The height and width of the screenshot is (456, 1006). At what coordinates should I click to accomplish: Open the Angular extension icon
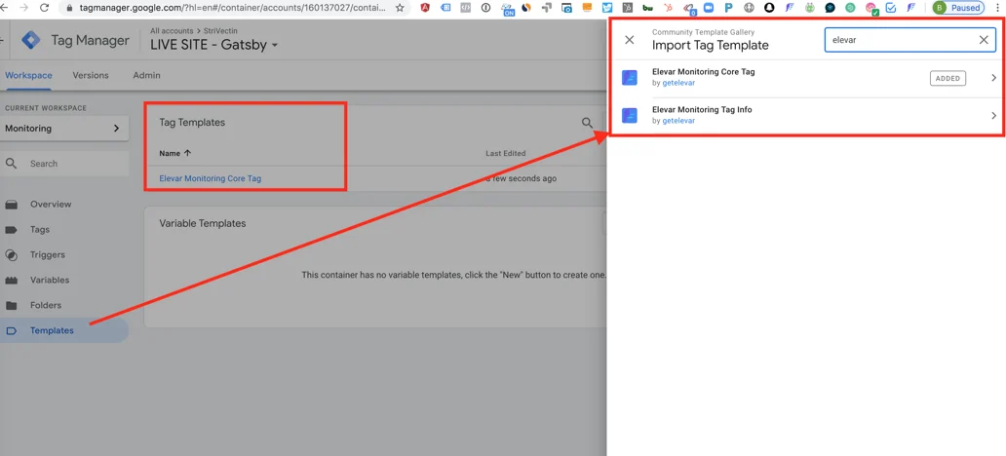[425, 8]
